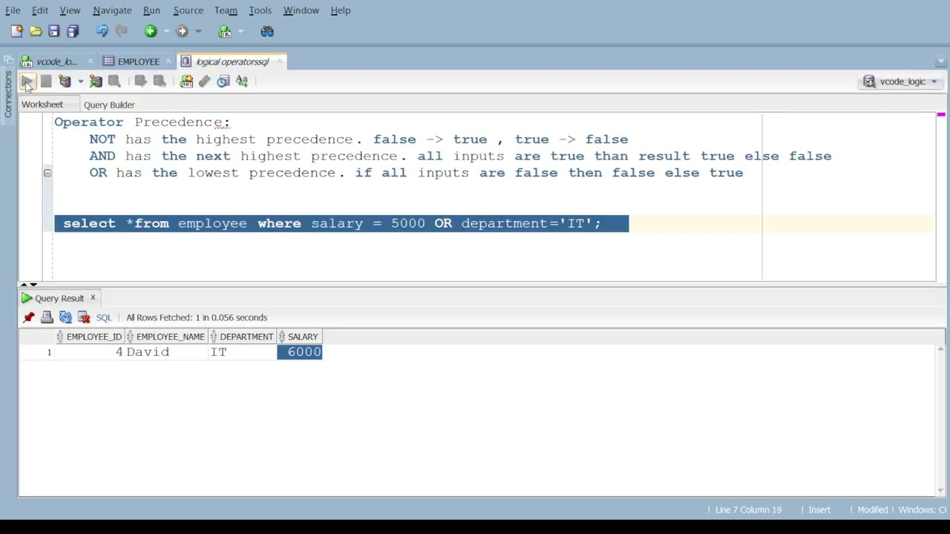Viewport: 950px width, 534px height.
Task: Click the change case Aa icon
Action: coord(242,81)
